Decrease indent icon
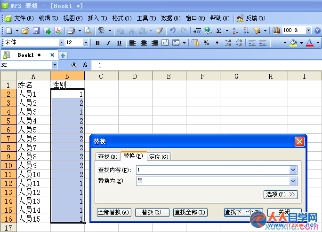 click(x=252, y=43)
